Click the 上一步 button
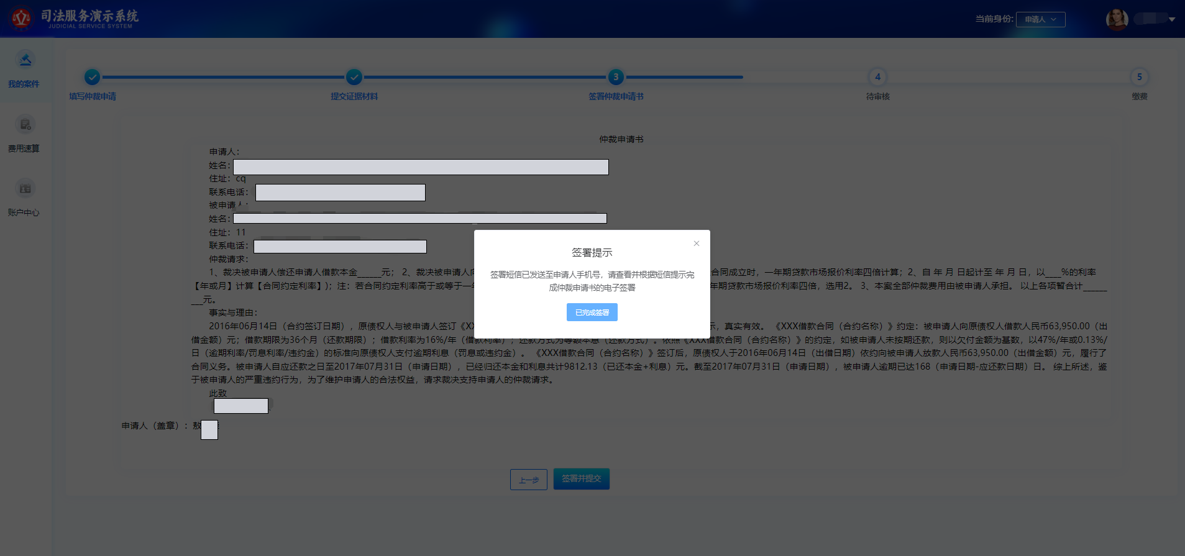1185x556 pixels. coord(529,480)
